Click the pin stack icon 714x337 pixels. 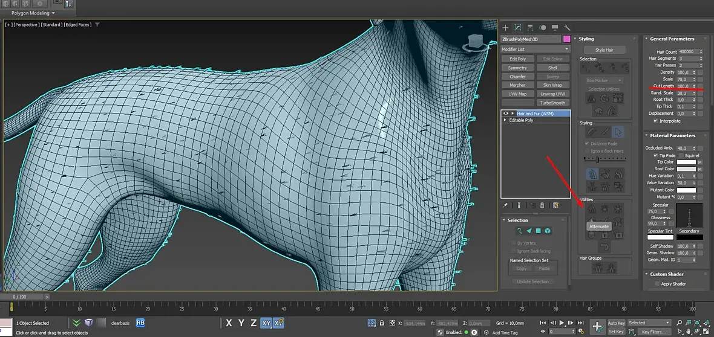(x=506, y=205)
